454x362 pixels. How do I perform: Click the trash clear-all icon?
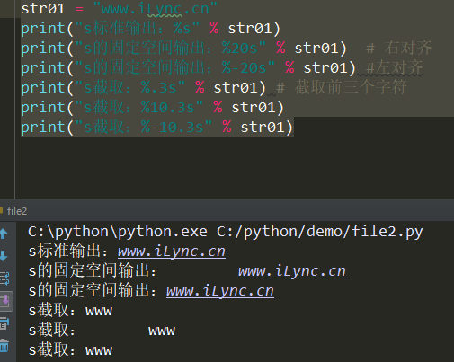[x=4, y=346]
